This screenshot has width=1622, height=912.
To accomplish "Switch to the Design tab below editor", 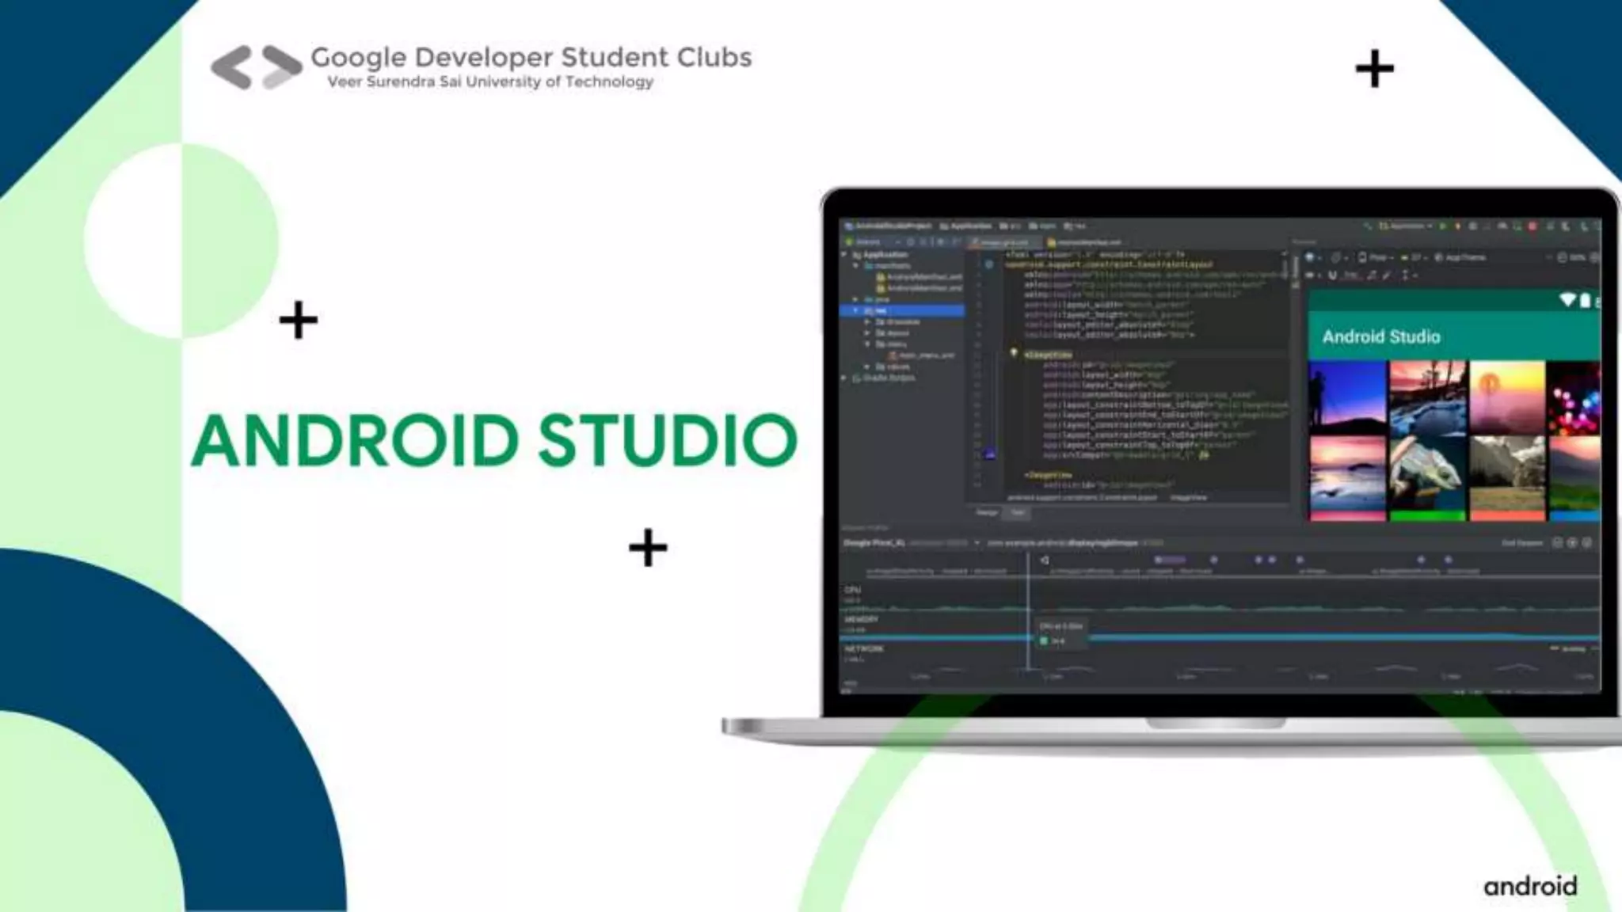I will pyautogui.click(x=987, y=513).
